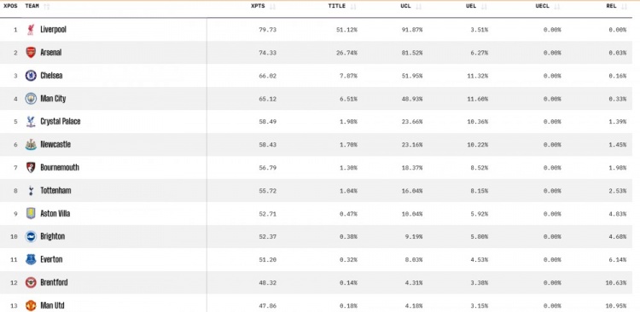Viewport: 640px width, 312px height.
Task: Click the Chelsea club badge icon
Action: (x=31, y=76)
